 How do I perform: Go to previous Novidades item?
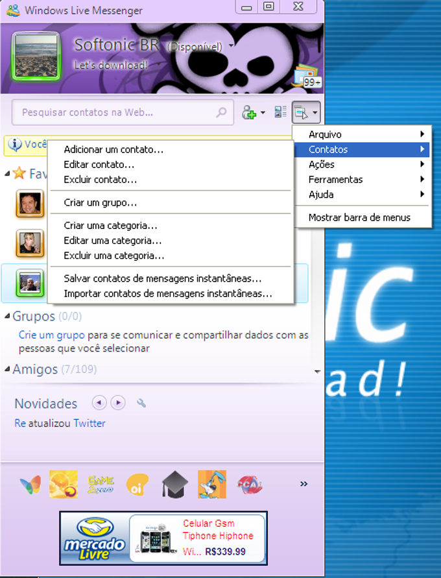pyautogui.click(x=99, y=403)
